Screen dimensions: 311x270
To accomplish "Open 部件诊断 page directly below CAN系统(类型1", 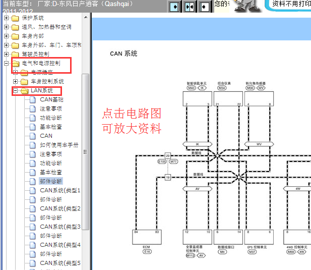I will [x=51, y=199].
